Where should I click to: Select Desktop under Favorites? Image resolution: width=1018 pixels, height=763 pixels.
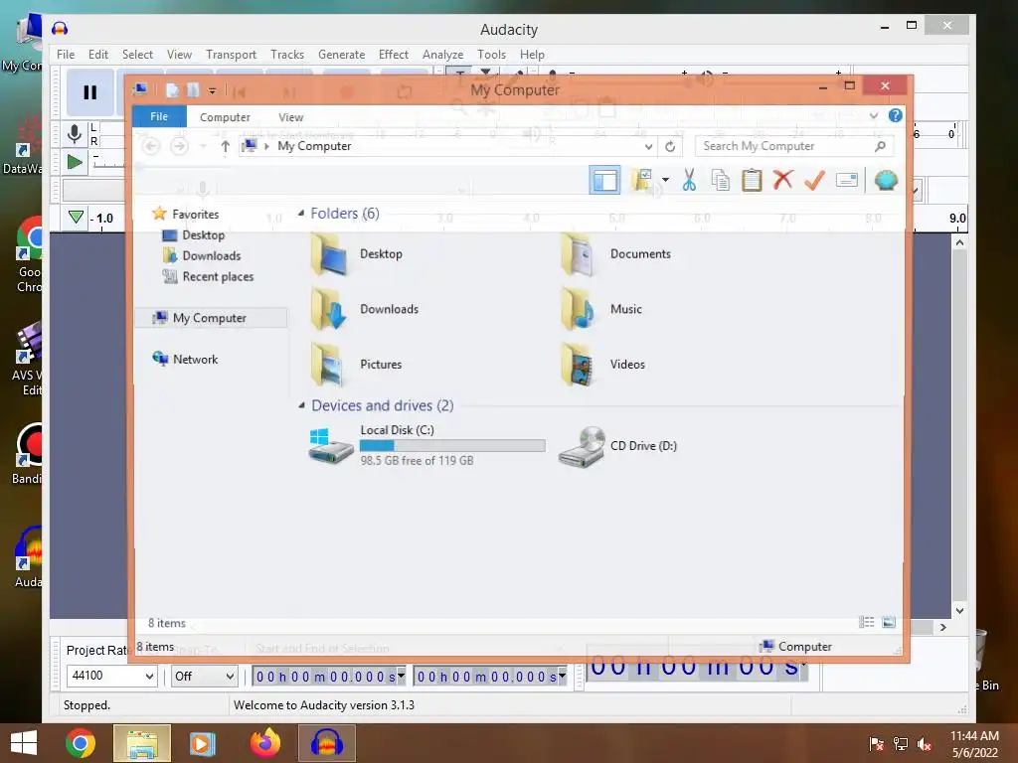[x=203, y=234]
